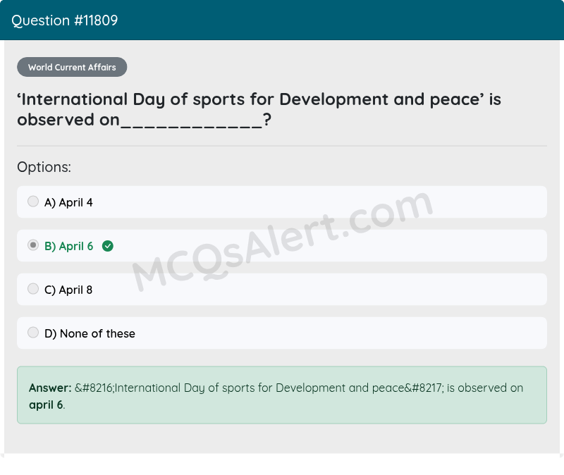The height and width of the screenshot is (475, 564).
Task: Select the World Current Affairs category badge
Action: pos(72,67)
